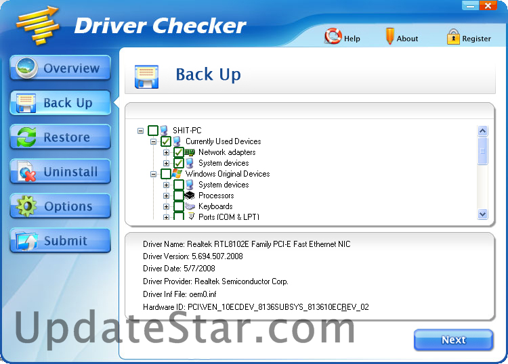Expand the Ports (COM & LPT) node

(166, 217)
